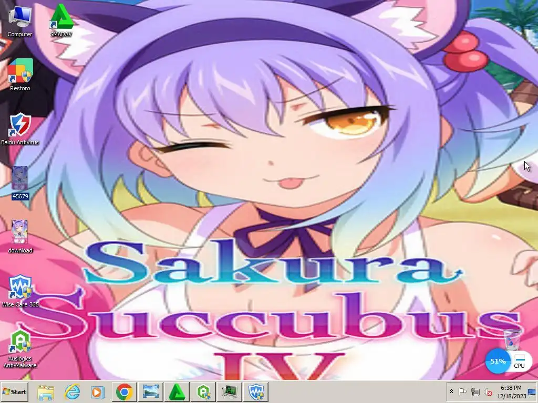Click the Show desktop button
Screen dimensions: 538x403
(532, 391)
